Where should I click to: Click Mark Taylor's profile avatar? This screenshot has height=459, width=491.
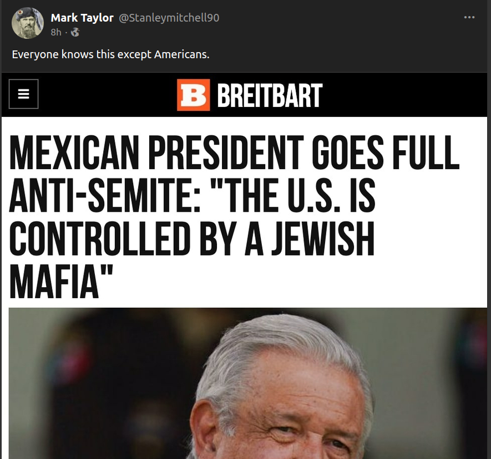(28, 23)
